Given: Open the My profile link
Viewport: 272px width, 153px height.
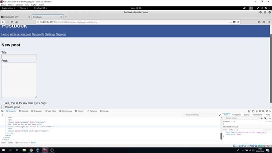Looking at the screenshot, I should point(38,34).
